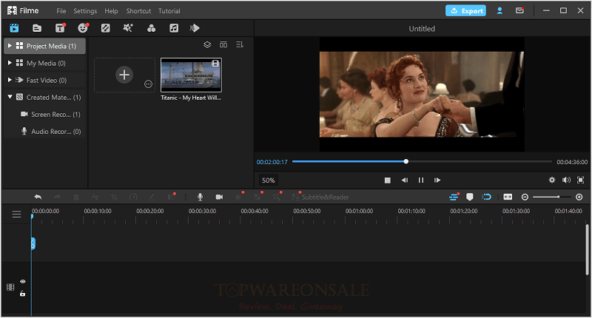
Task: Pause the preview playback
Action: point(421,180)
